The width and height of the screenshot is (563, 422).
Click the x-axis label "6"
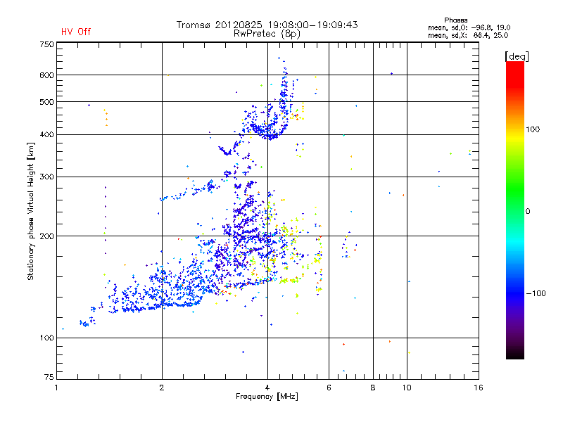tap(329, 388)
